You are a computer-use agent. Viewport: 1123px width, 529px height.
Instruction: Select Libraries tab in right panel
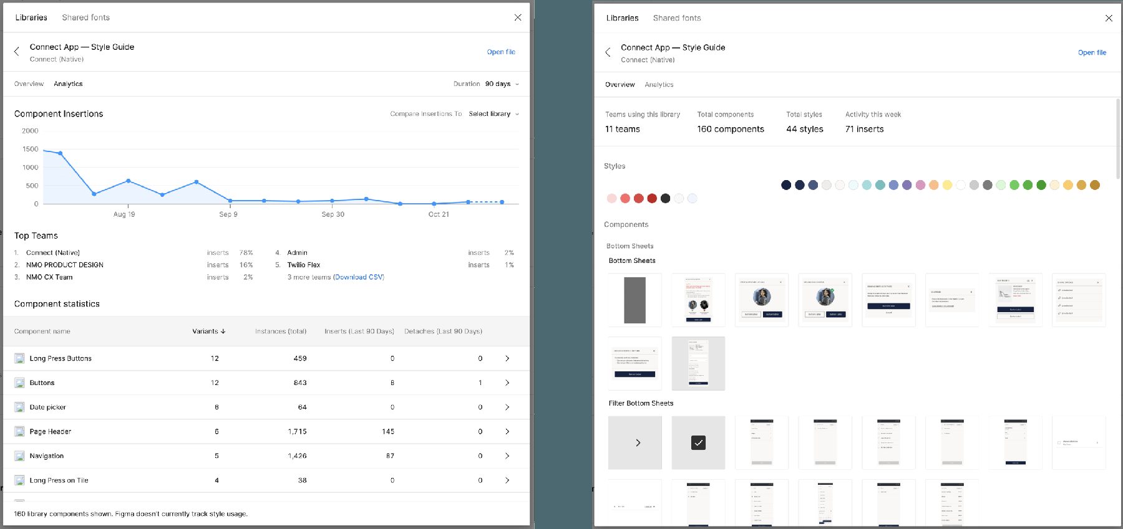click(622, 18)
